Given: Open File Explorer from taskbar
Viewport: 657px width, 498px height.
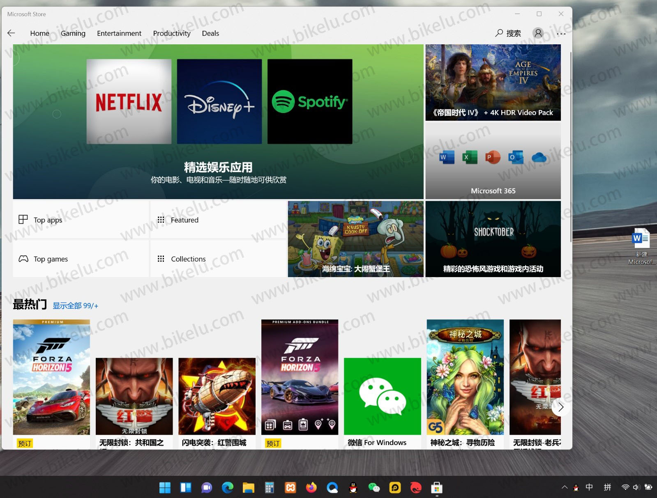Looking at the screenshot, I should 249,487.
